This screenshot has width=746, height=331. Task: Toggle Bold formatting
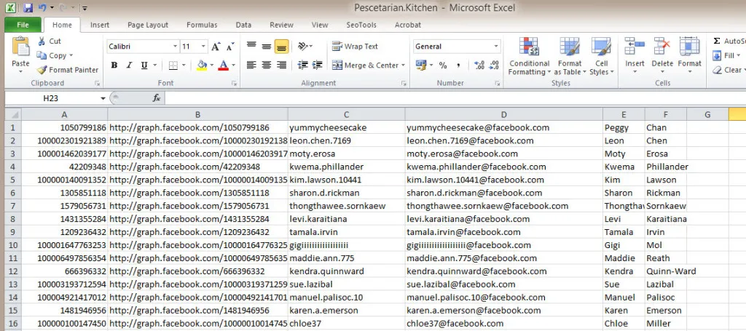click(x=114, y=65)
